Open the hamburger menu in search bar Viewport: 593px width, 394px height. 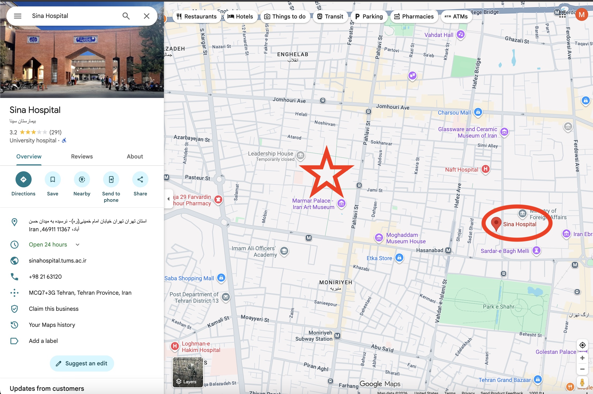coord(18,16)
